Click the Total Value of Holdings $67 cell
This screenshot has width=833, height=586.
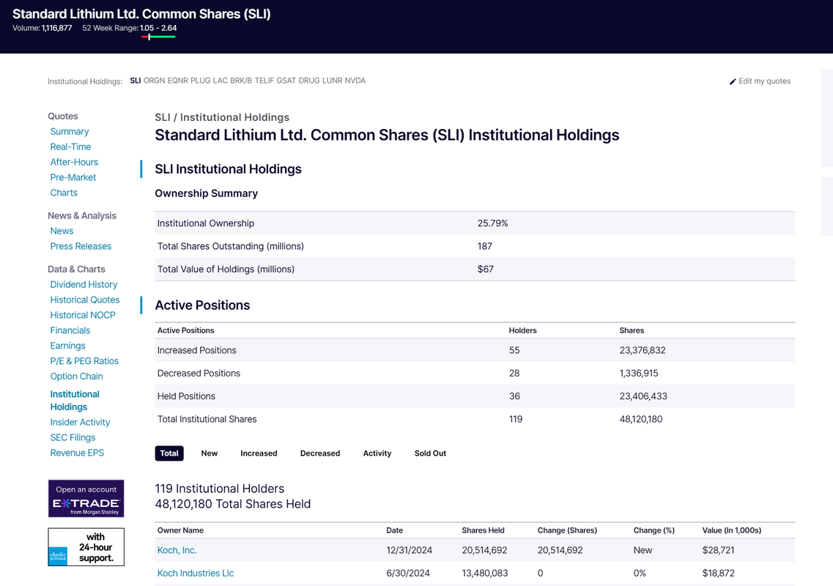point(486,270)
